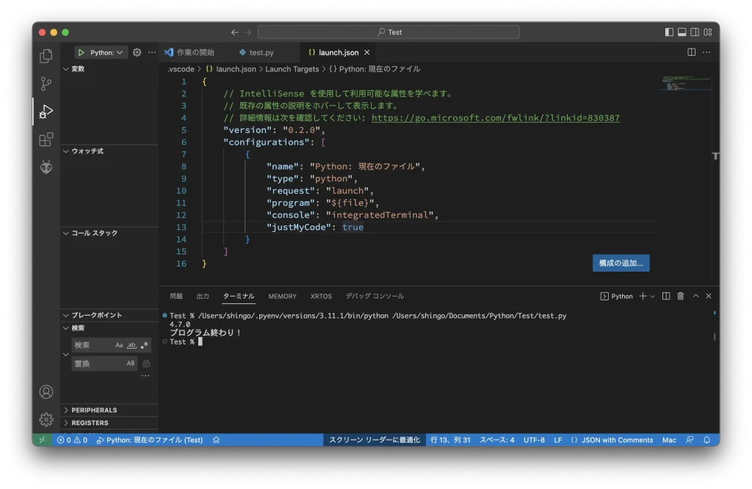Kill the terminal using the trash icon
This screenshot has height=489, width=752.
[679, 296]
